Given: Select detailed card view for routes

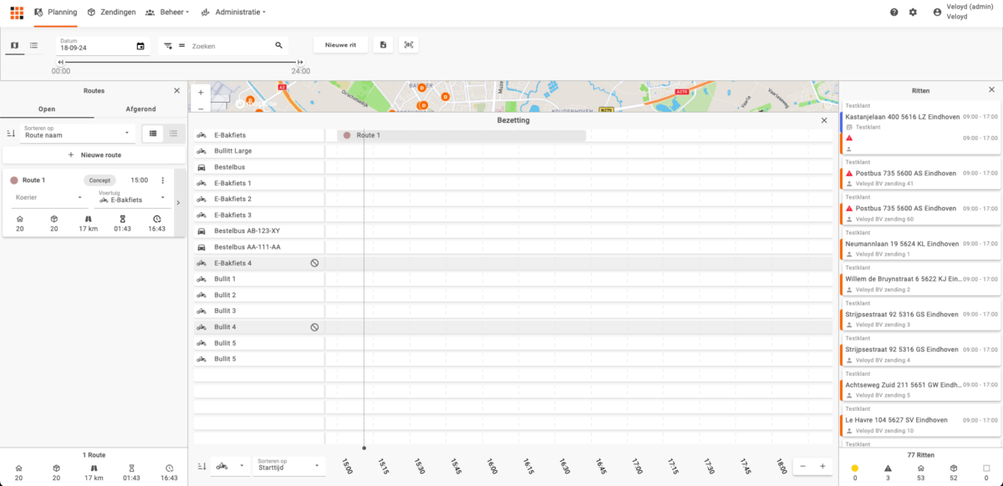Looking at the screenshot, I should tap(153, 134).
